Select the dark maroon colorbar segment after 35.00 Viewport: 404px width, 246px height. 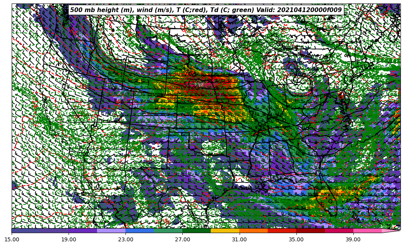point(310,231)
